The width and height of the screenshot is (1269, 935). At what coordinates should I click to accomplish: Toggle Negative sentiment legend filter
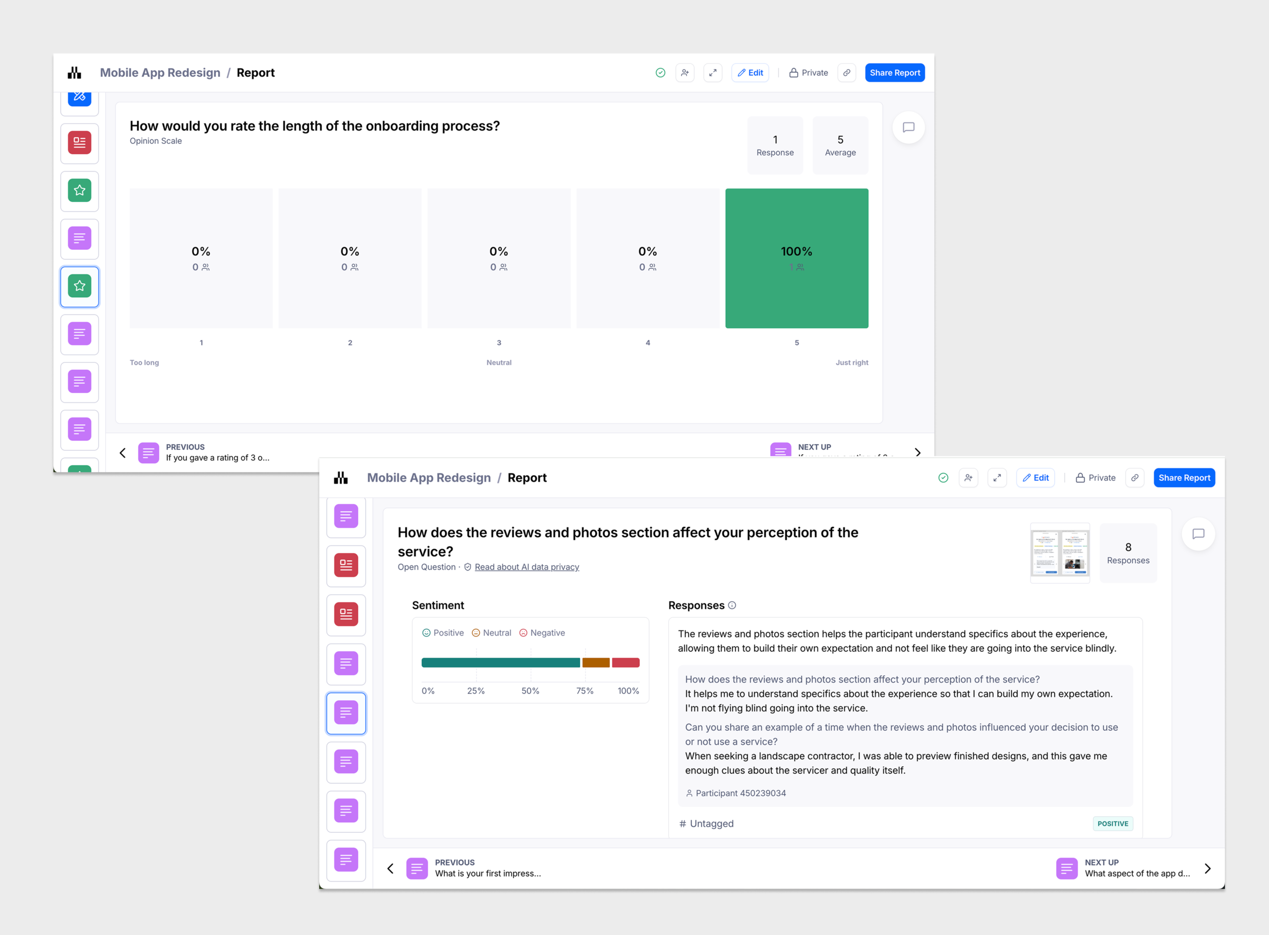click(542, 633)
